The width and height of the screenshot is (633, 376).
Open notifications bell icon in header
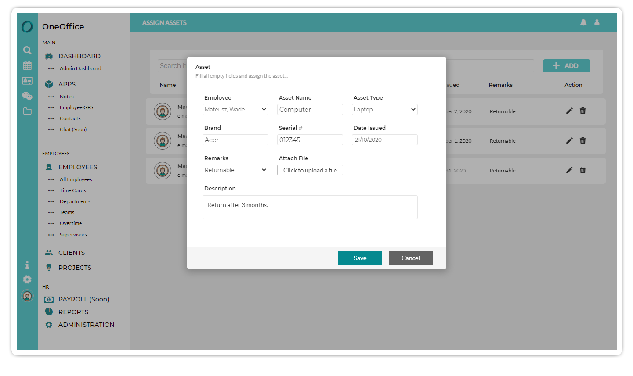[x=583, y=22]
